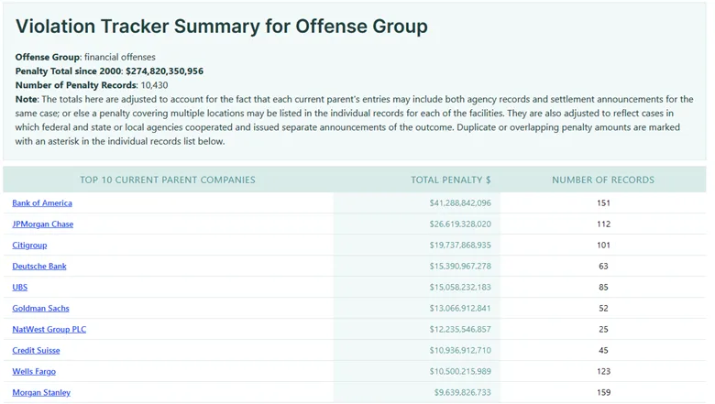Click the Number of Penalty Records label

click(x=76, y=85)
